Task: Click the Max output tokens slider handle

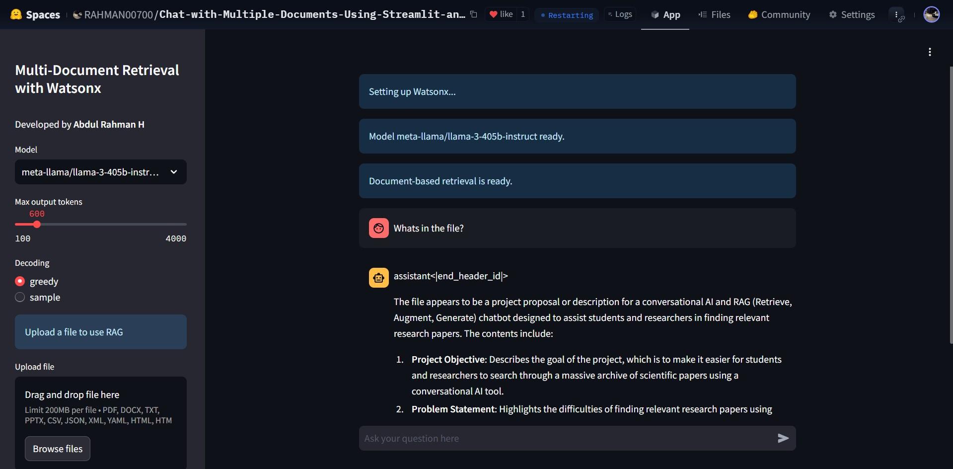Action: click(x=37, y=225)
